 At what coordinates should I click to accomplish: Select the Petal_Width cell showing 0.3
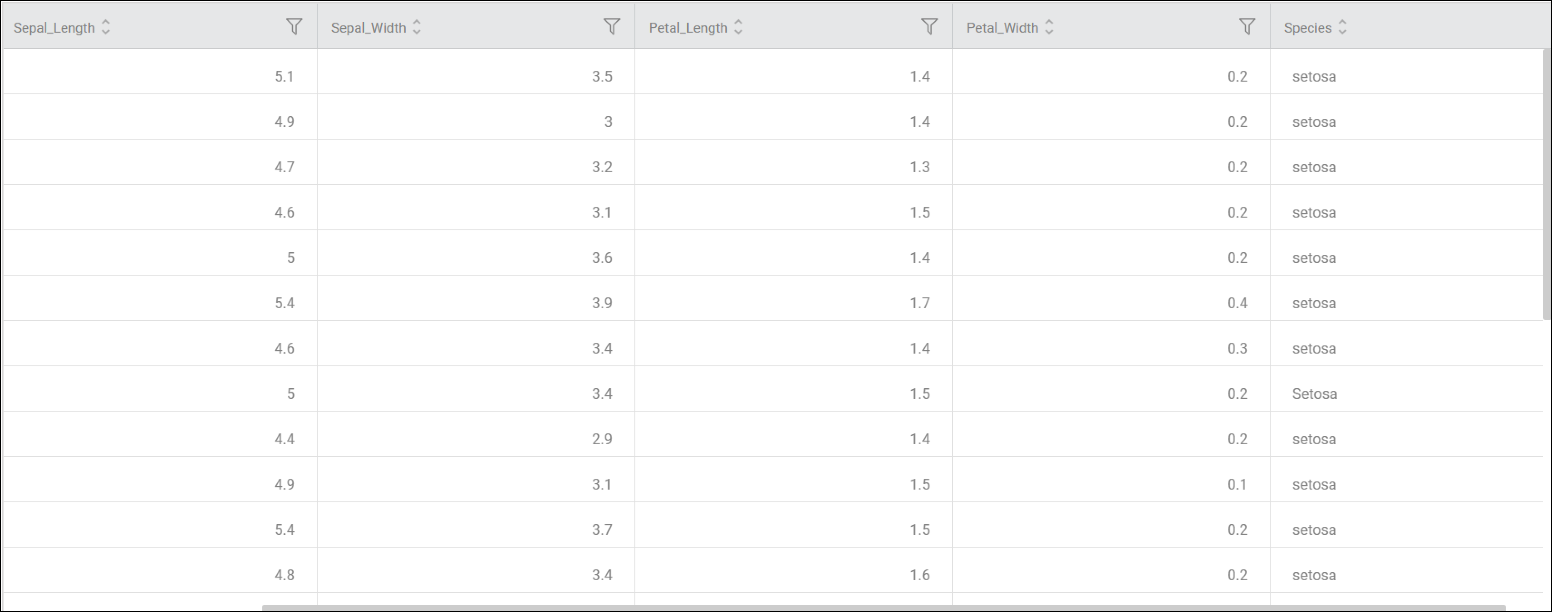tap(1111, 349)
